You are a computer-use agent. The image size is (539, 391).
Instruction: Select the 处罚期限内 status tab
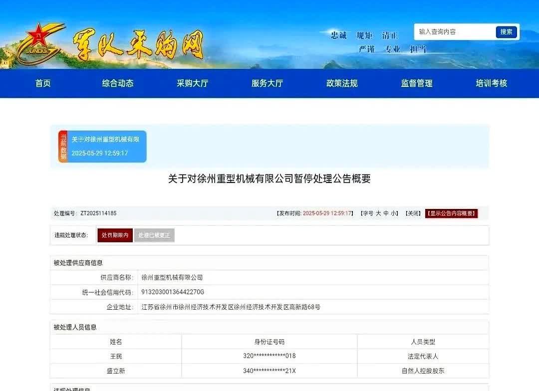tap(115, 235)
